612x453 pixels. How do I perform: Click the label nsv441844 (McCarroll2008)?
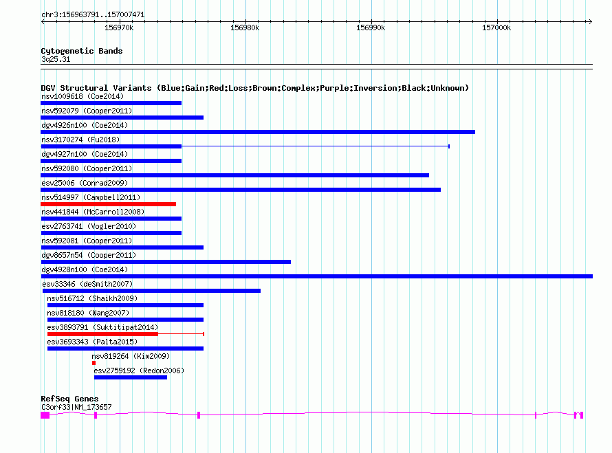[x=93, y=212]
